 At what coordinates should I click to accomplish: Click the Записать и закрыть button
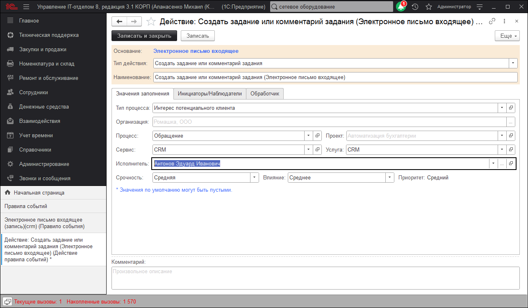[144, 36]
